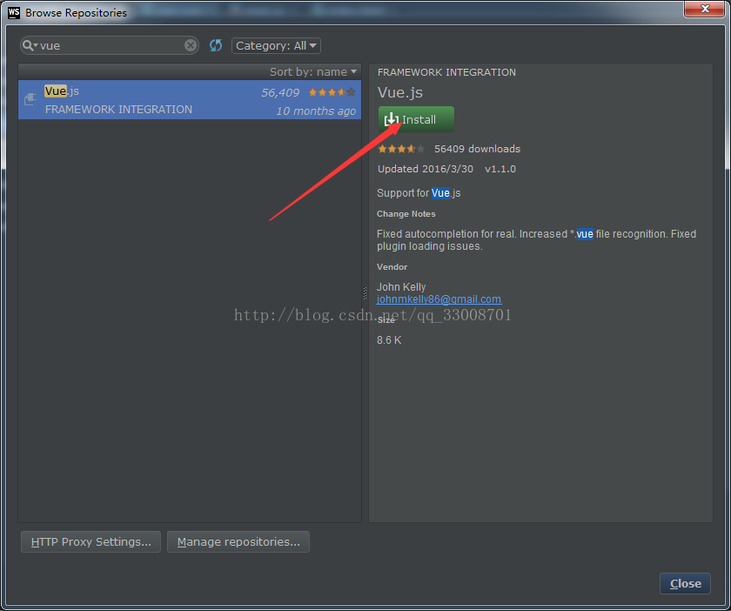Click the John Kelly vendor name
The image size is (731, 611).
(x=401, y=287)
